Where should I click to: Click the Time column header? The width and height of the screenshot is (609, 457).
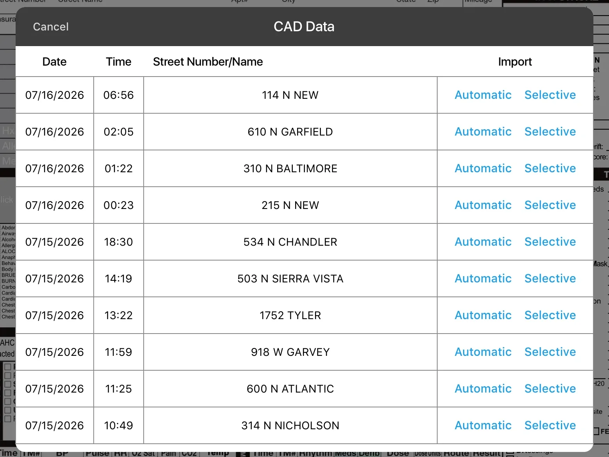tap(119, 62)
